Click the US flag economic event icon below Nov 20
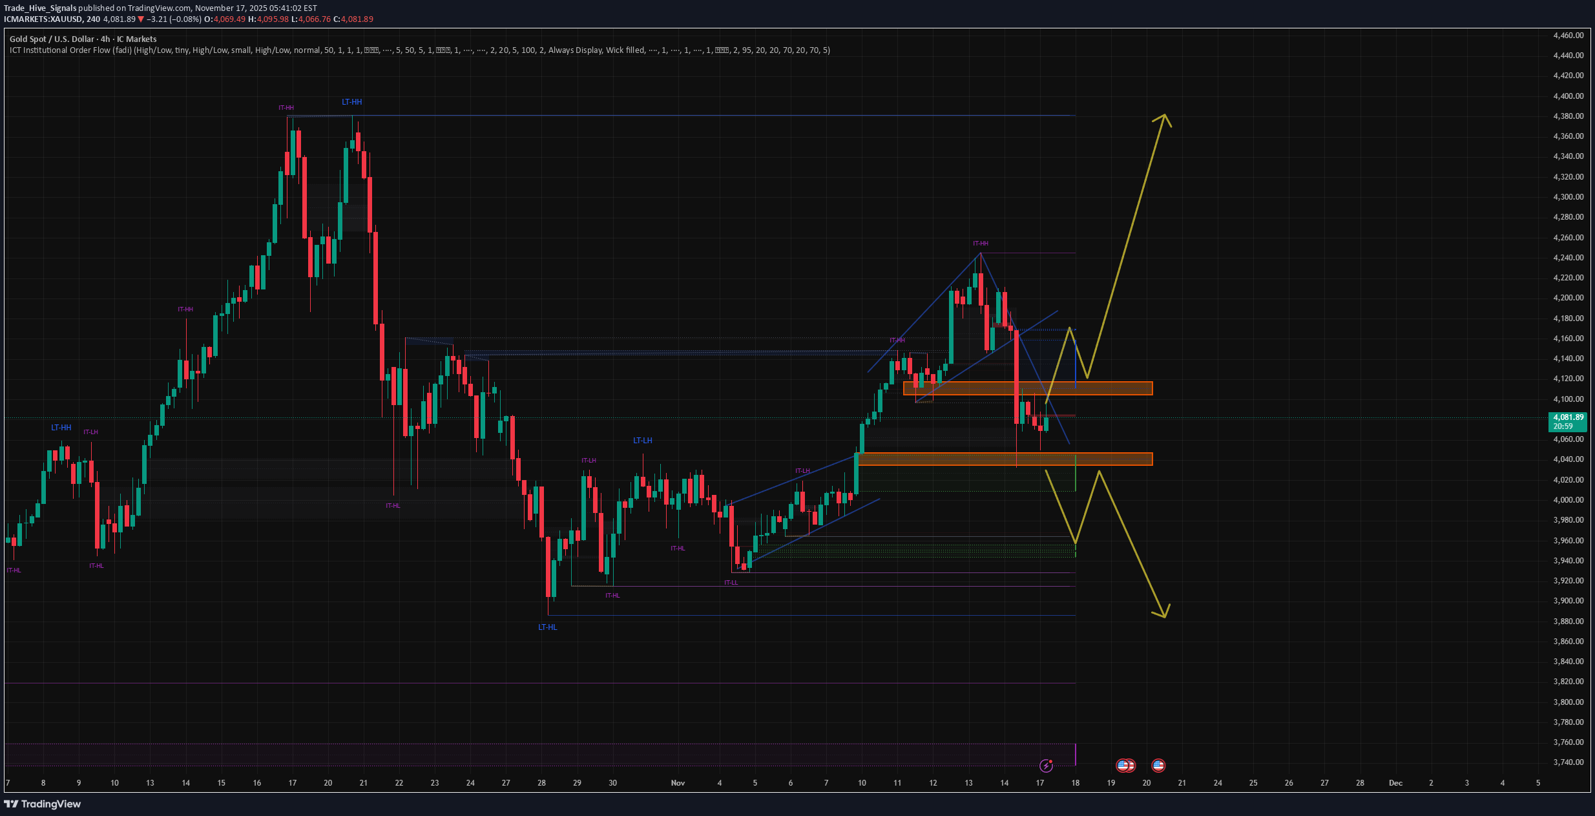The height and width of the screenshot is (816, 1595). click(1158, 766)
